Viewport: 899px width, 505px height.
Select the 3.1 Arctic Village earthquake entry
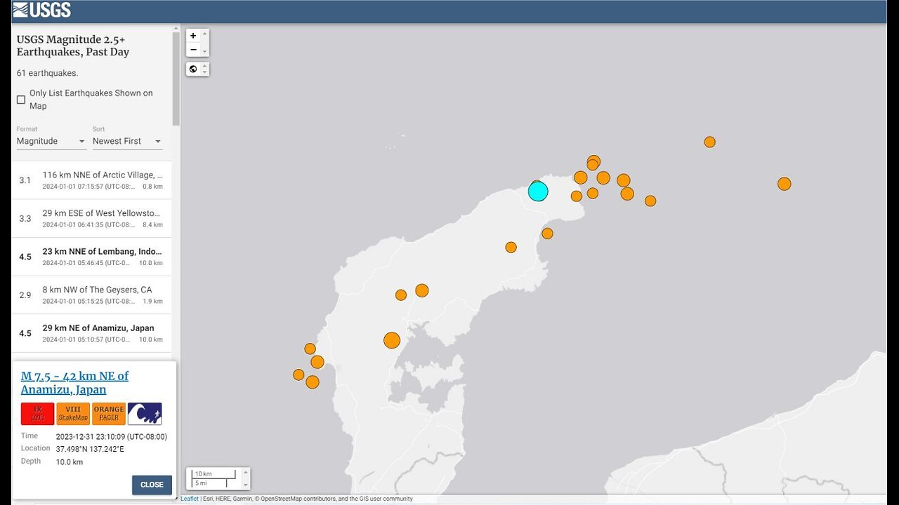[91, 180]
